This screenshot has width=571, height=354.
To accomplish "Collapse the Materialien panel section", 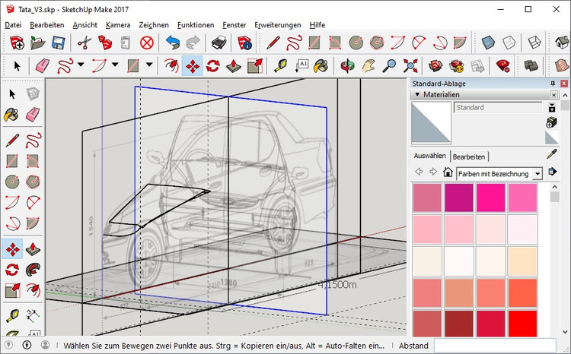I will (x=417, y=95).
